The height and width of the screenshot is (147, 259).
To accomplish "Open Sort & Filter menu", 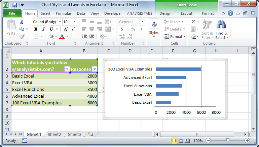I will (207, 30).
